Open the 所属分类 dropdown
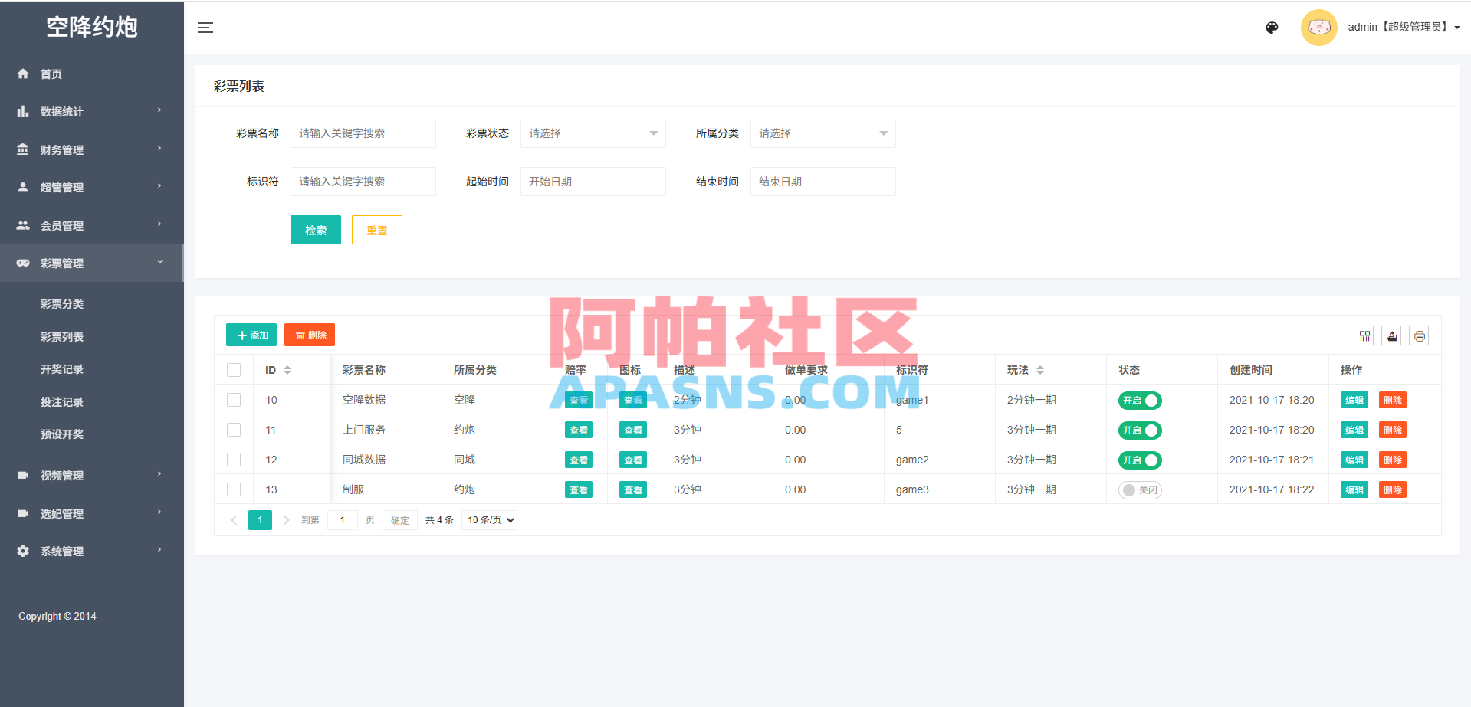Screen dimensions: 1471x707 coord(823,133)
